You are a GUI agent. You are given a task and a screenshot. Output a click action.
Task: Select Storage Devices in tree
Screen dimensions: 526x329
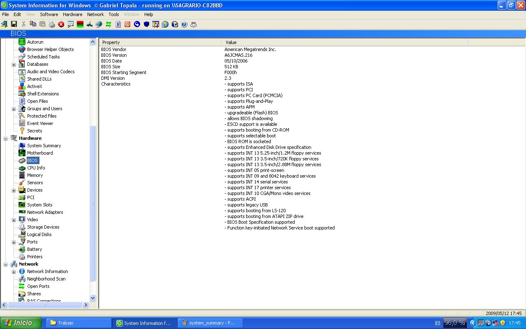coord(43,227)
